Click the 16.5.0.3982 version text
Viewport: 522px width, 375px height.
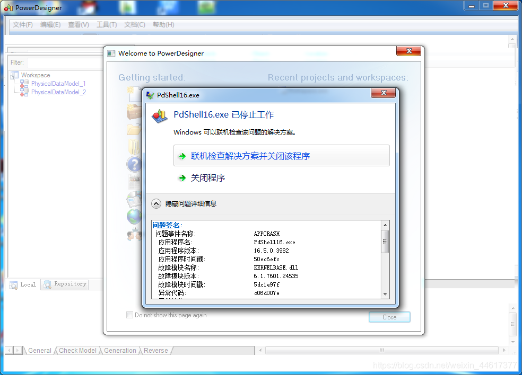click(x=271, y=251)
